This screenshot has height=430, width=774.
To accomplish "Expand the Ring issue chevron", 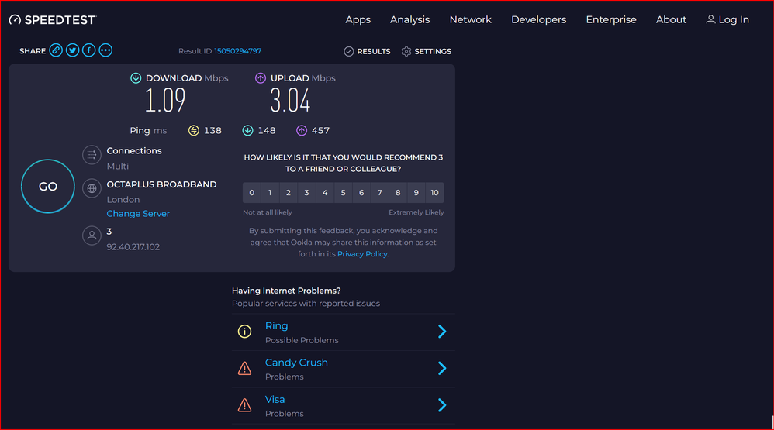I will pos(442,332).
